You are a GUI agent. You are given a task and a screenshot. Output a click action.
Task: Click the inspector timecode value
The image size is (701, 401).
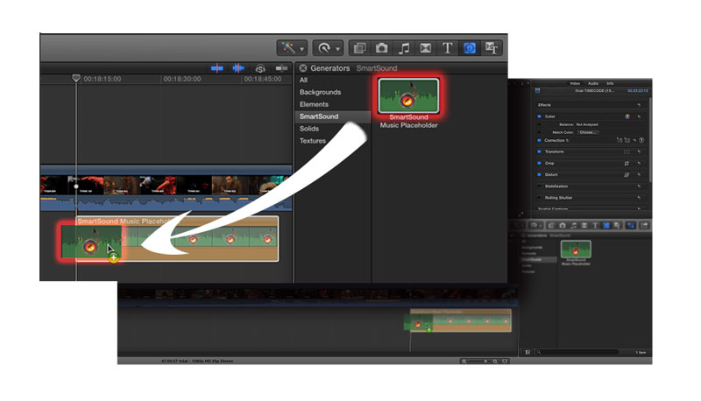[638, 91]
